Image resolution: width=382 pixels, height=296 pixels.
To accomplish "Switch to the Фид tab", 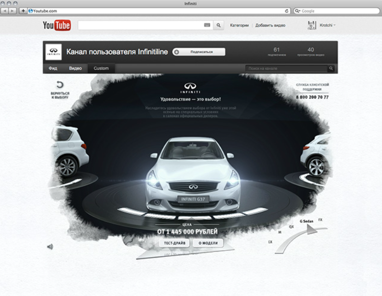I will tap(53, 68).
